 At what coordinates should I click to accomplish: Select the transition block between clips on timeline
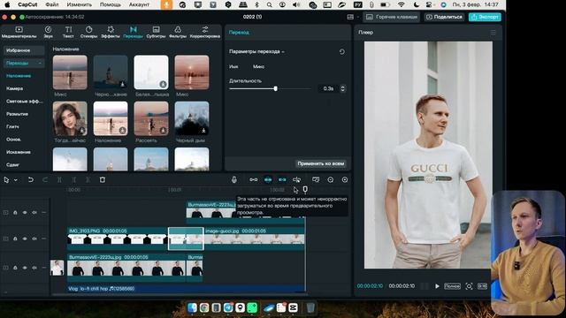point(186,238)
